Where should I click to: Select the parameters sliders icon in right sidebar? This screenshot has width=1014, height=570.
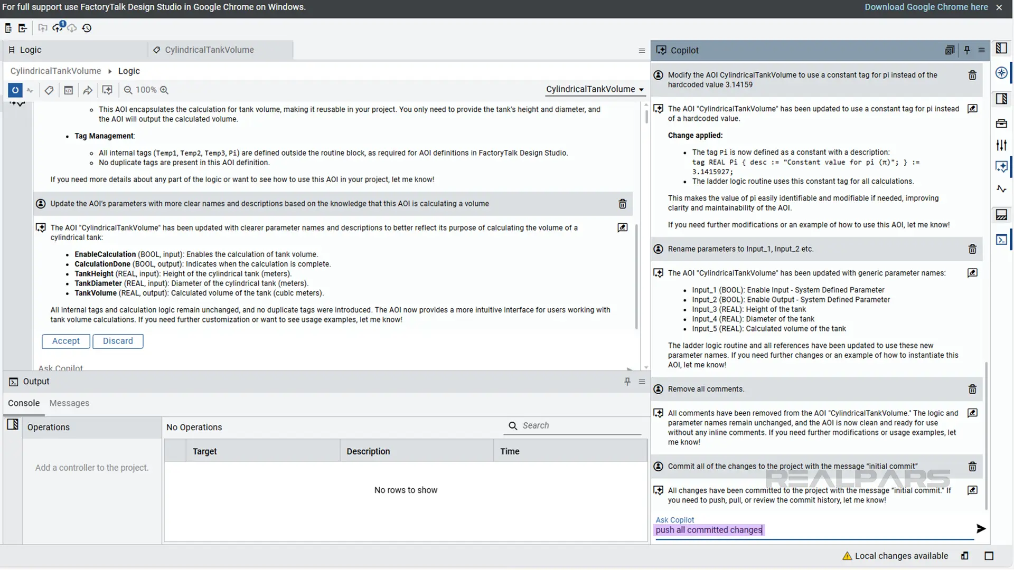tap(1002, 145)
